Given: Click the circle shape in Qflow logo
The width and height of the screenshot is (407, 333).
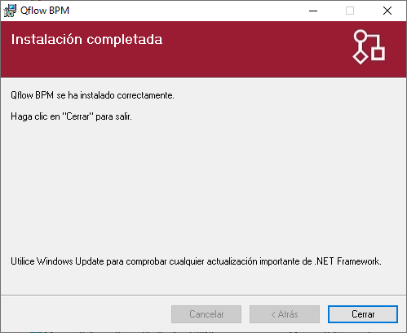Looking at the screenshot, I should tap(361, 36).
